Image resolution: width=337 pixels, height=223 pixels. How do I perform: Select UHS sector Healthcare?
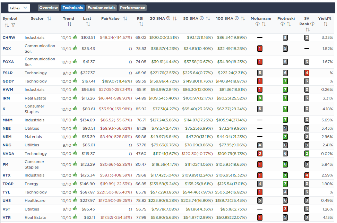point(35,201)
